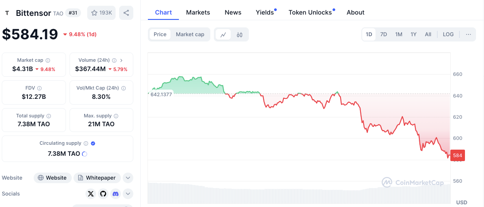Select the Market cap chart toggle
The width and height of the screenshot is (484, 207).
pos(190,34)
